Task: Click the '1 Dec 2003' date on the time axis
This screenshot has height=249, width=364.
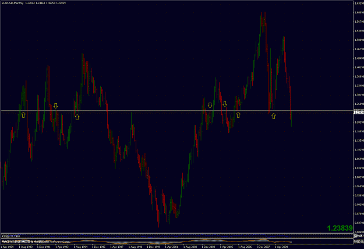Action: [208, 247]
